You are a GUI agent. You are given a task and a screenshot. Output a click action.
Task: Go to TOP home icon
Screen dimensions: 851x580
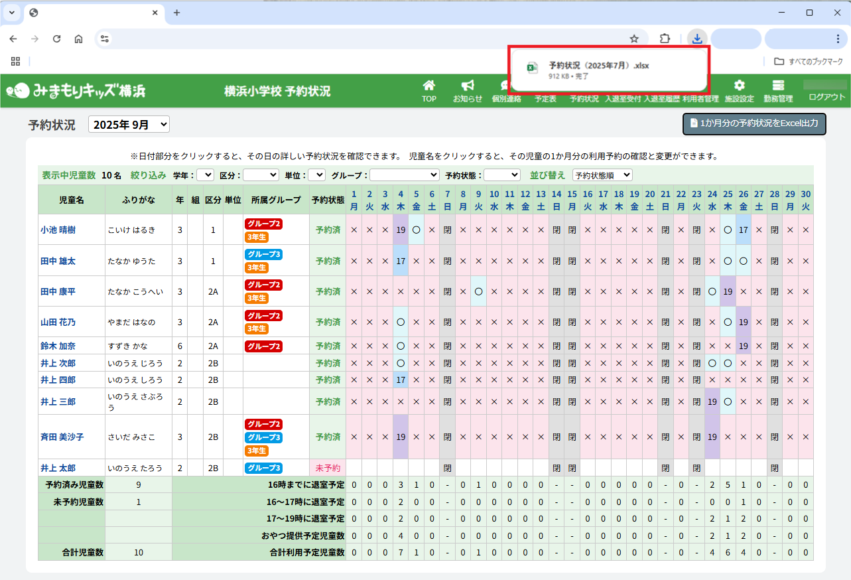click(x=429, y=86)
